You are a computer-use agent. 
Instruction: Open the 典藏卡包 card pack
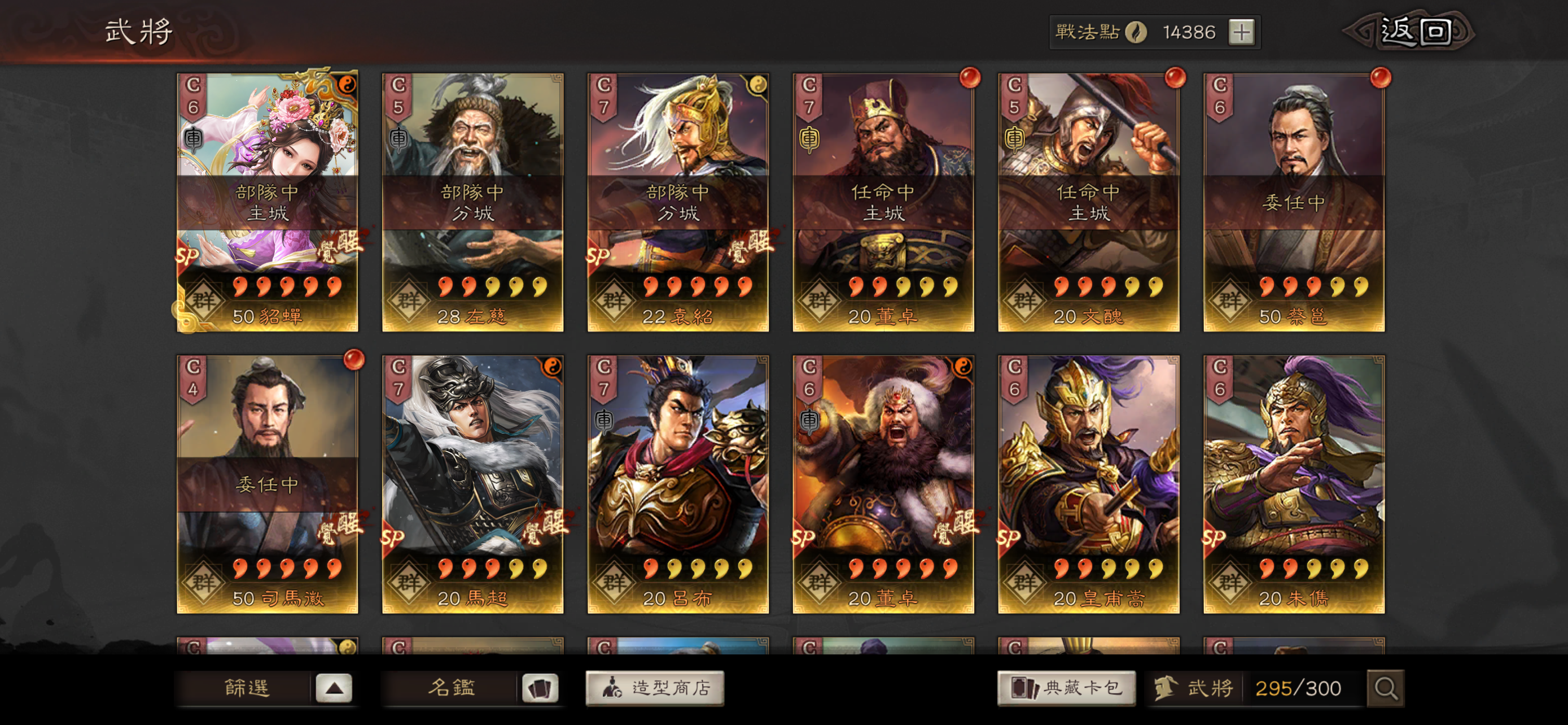(x=1066, y=688)
